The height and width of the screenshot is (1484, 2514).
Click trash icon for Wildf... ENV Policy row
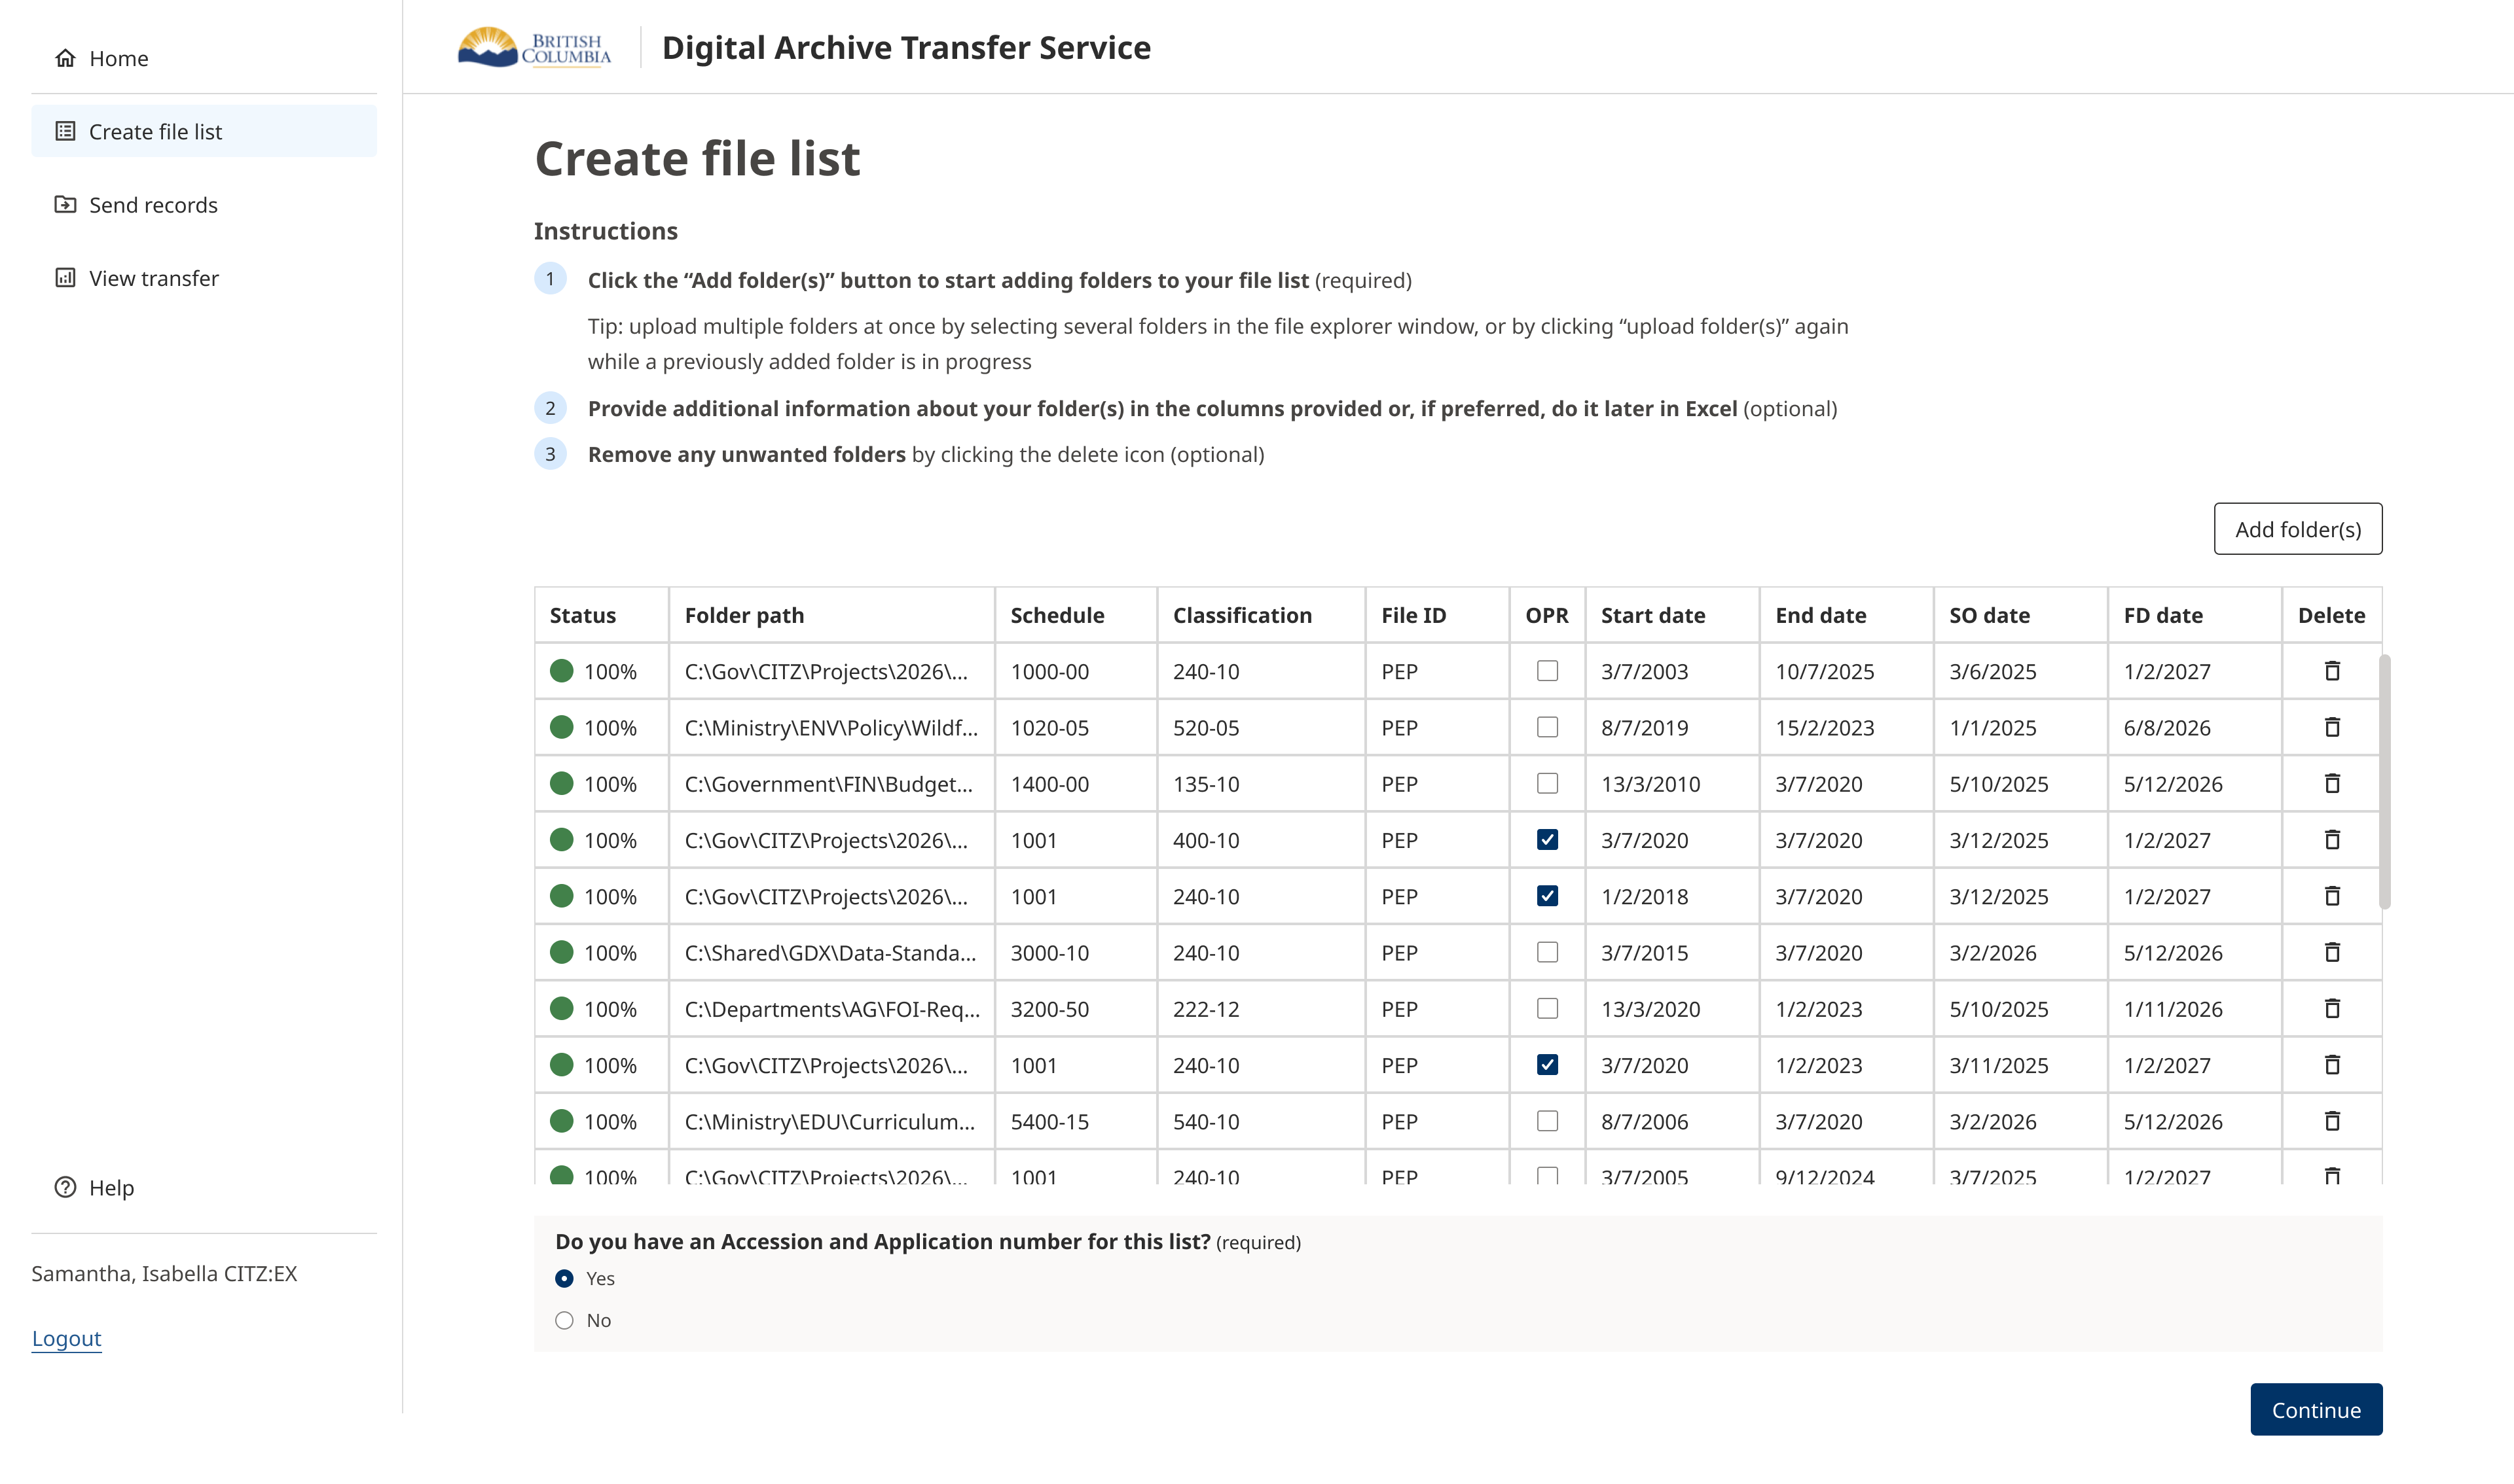click(x=2331, y=727)
